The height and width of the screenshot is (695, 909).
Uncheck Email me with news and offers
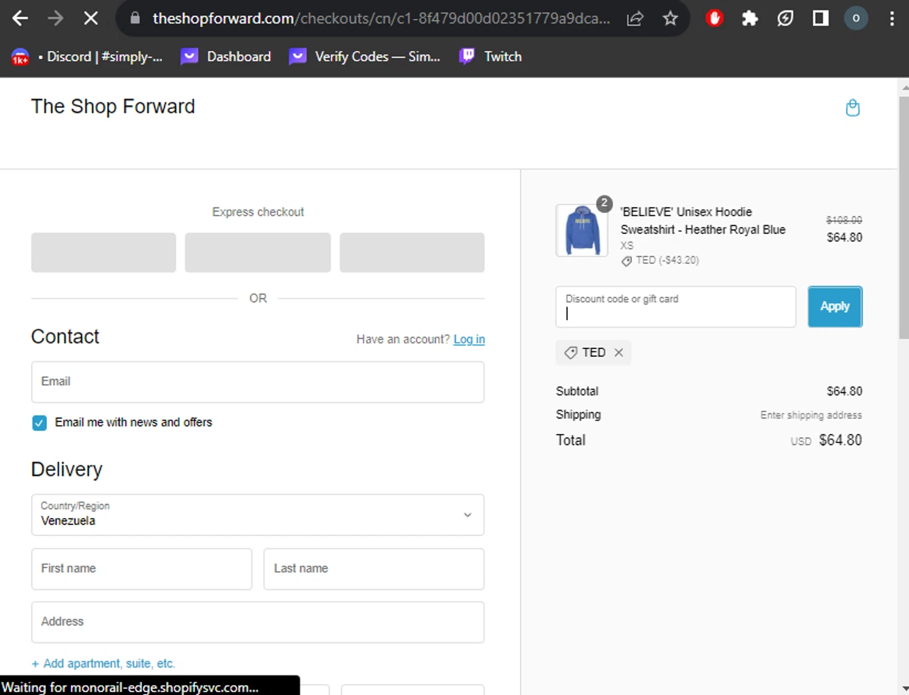pos(39,423)
